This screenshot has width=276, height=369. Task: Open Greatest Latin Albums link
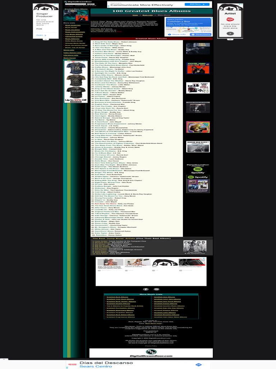(165, 312)
